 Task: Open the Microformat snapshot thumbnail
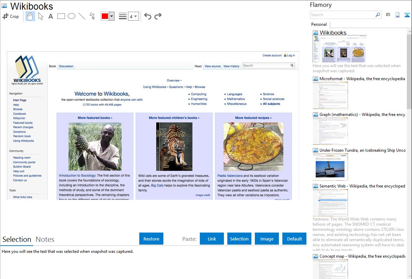coord(330,95)
